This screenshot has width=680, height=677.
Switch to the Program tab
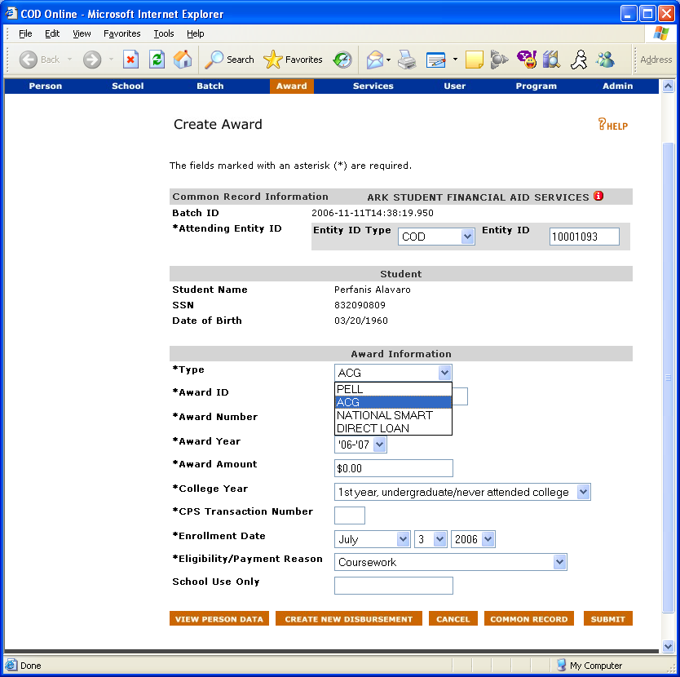(x=536, y=86)
